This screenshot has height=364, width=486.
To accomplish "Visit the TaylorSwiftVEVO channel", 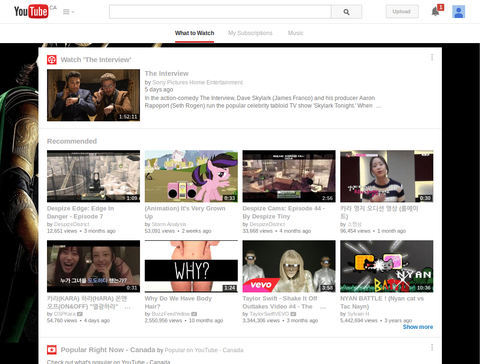I will (x=269, y=314).
